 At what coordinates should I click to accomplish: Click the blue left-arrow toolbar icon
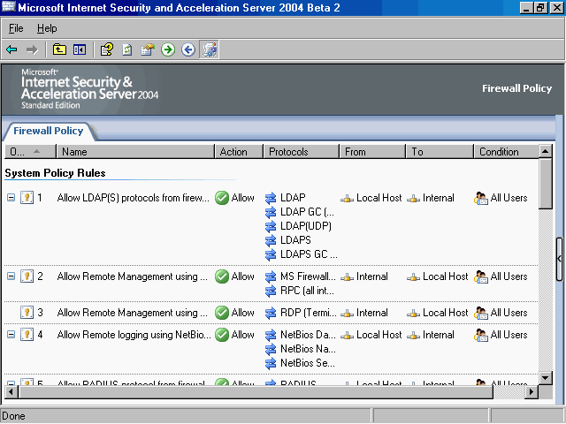click(x=187, y=49)
